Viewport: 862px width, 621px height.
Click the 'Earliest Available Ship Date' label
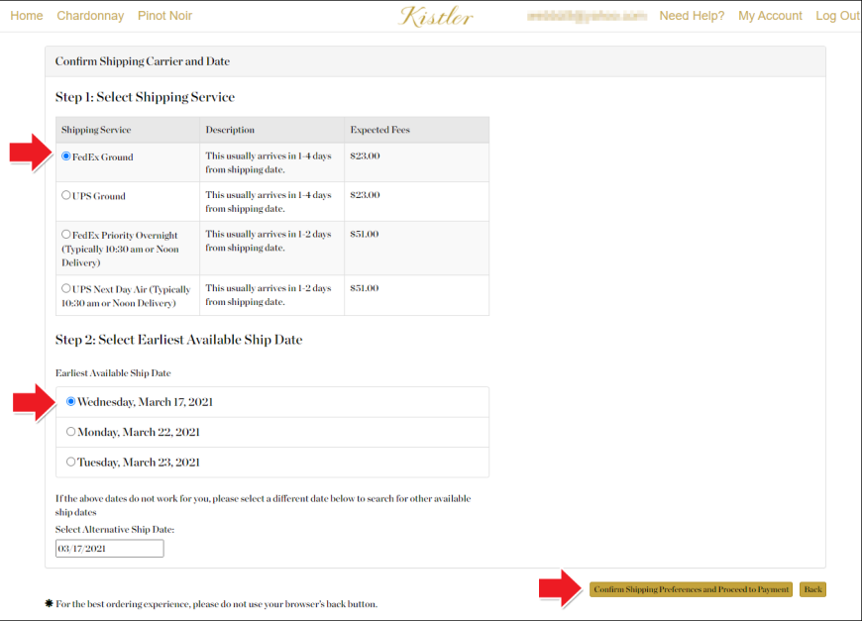coord(113,373)
